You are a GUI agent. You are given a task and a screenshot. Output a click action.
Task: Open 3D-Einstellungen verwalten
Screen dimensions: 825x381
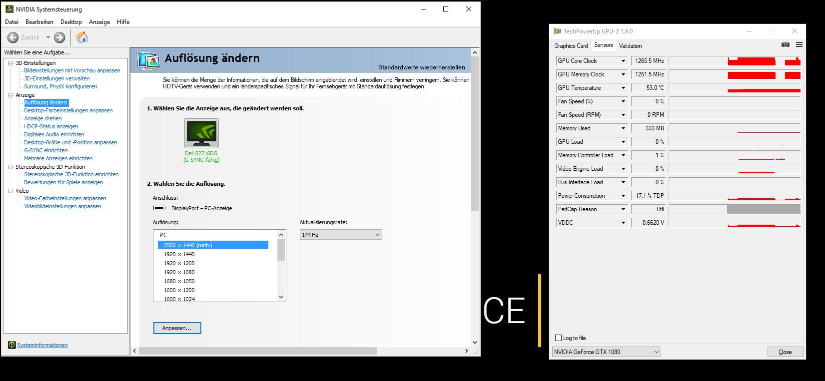point(57,78)
